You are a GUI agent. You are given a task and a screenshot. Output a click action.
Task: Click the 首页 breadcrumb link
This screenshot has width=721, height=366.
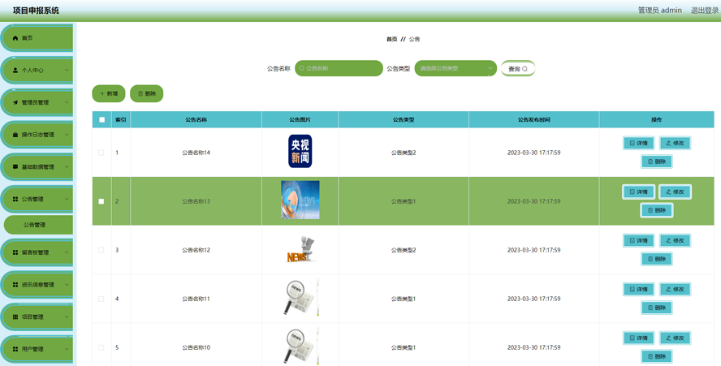[x=392, y=39]
